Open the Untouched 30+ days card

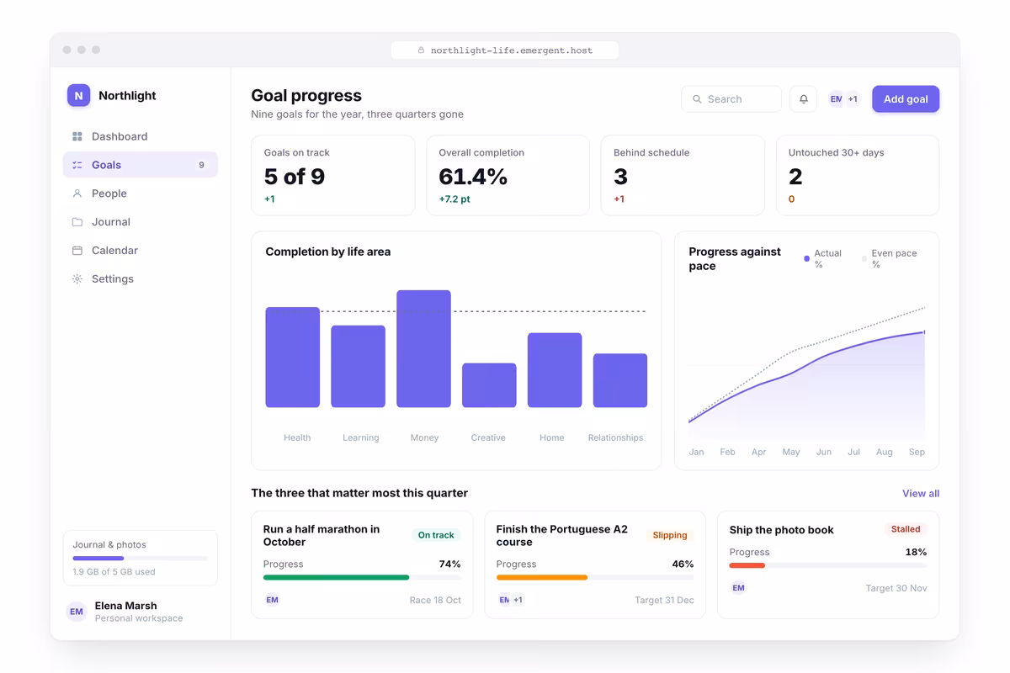point(858,176)
